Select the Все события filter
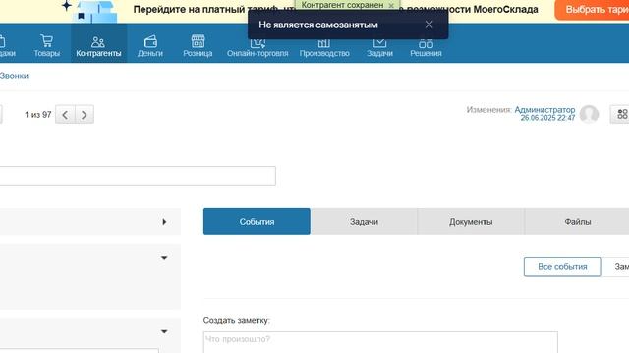Image resolution: width=629 pixels, height=353 pixels. click(x=562, y=267)
